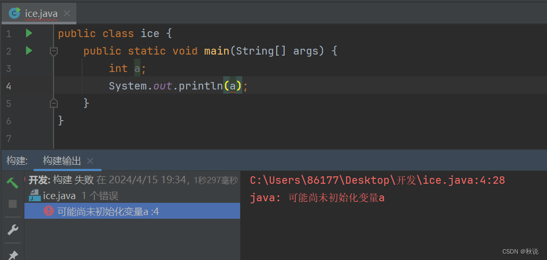Collapse main method fold marker on line 2

click(54, 51)
